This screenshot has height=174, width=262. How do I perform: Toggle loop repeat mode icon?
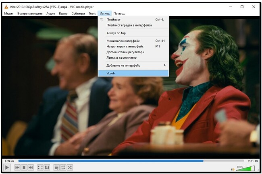tap(63, 168)
